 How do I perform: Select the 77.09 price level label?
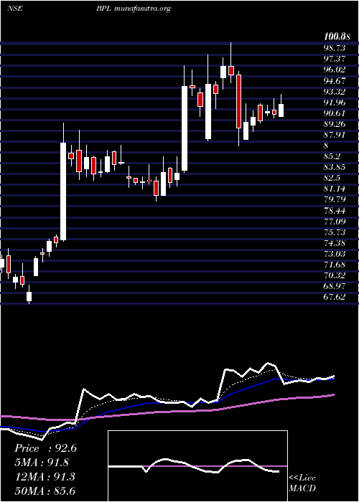point(335,222)
